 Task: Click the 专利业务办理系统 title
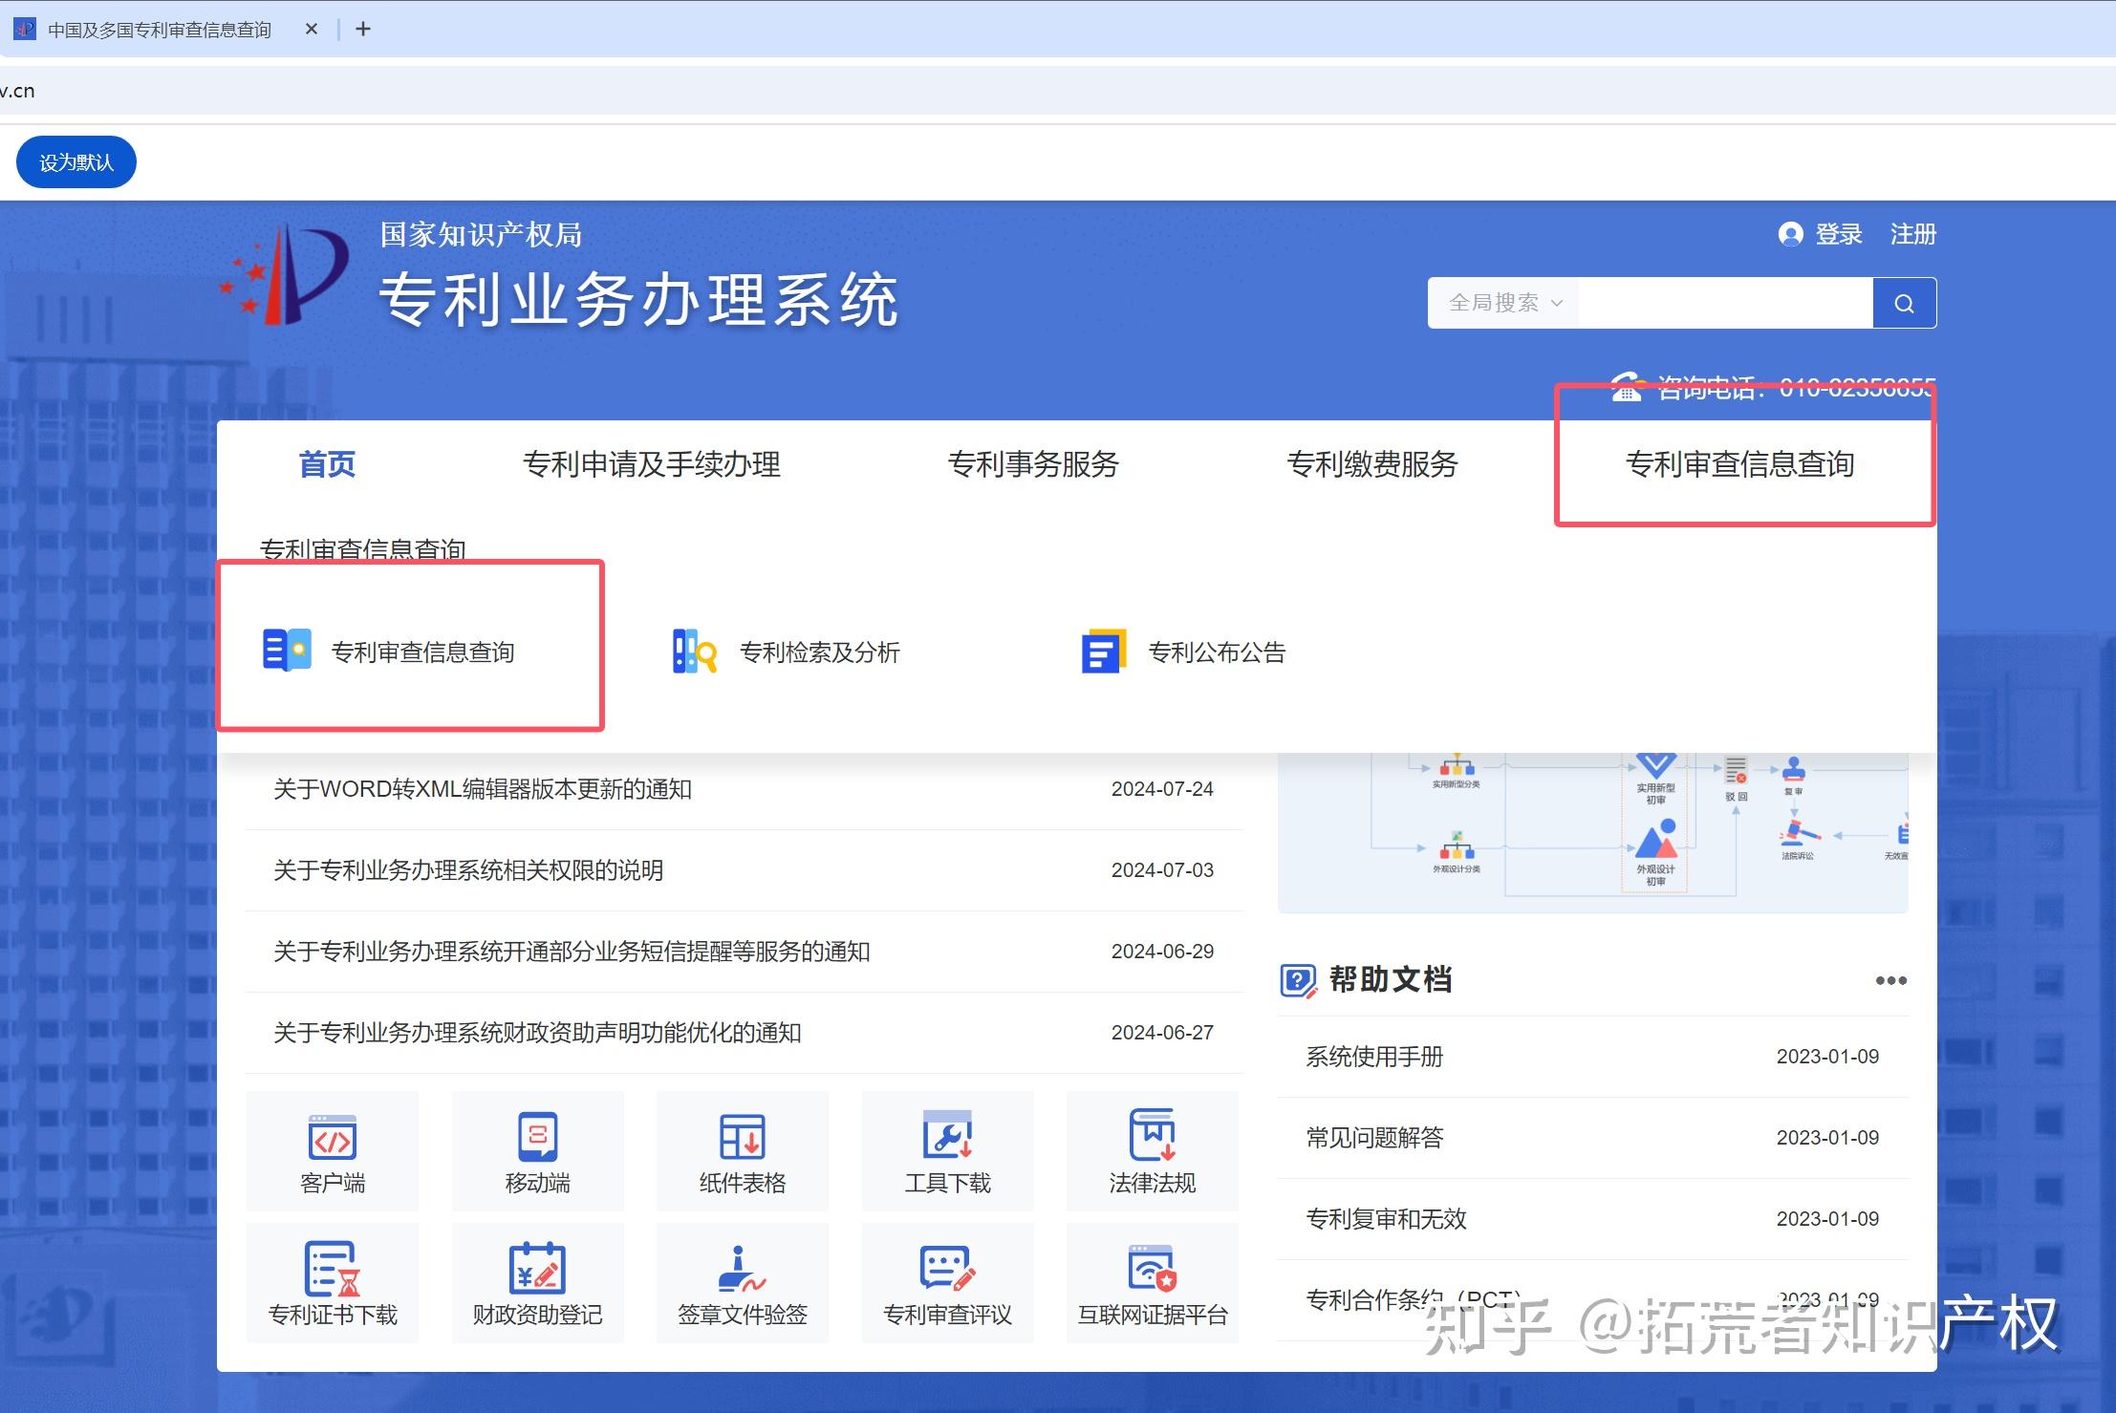pyautogui.click(x=638, y=300)
